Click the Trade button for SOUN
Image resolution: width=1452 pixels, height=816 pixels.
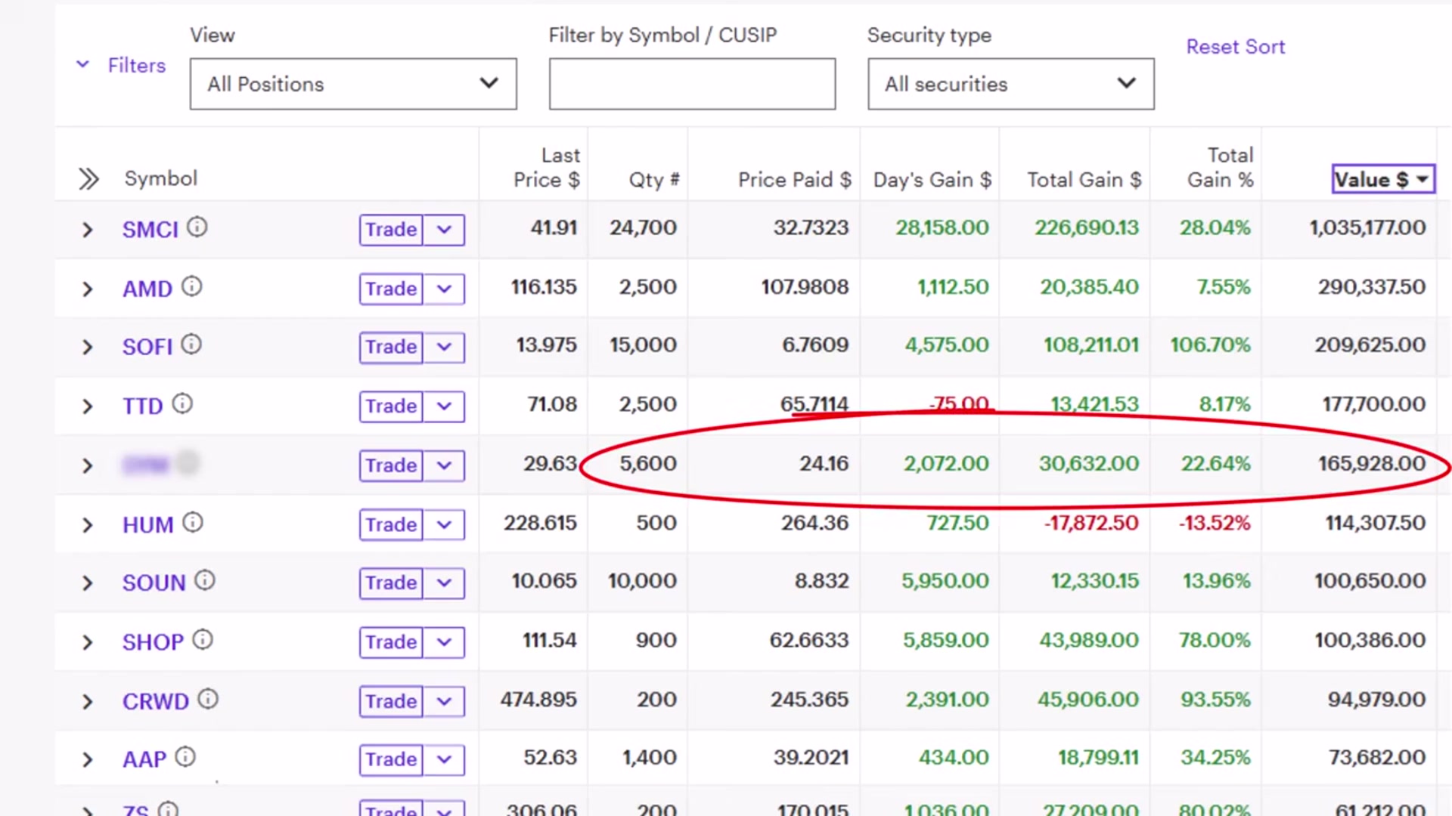391,583
